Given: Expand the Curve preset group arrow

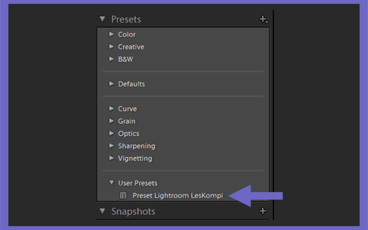Looking at the screenshot, I should click(x=111, y=109).
